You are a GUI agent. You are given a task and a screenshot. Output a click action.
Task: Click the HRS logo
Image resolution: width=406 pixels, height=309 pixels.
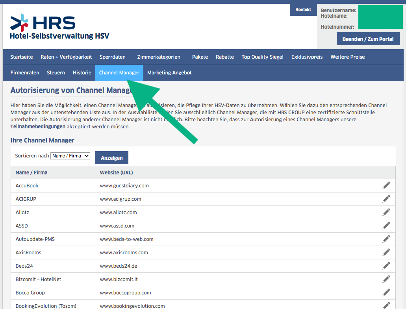43,22
